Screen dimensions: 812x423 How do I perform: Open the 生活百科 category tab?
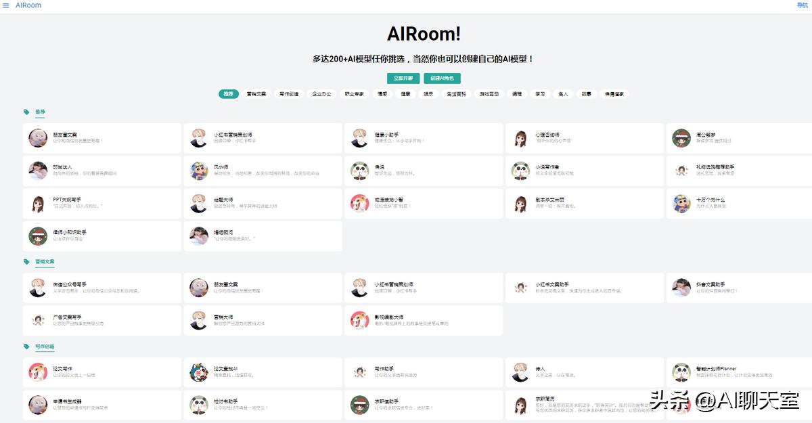[456, 94]
